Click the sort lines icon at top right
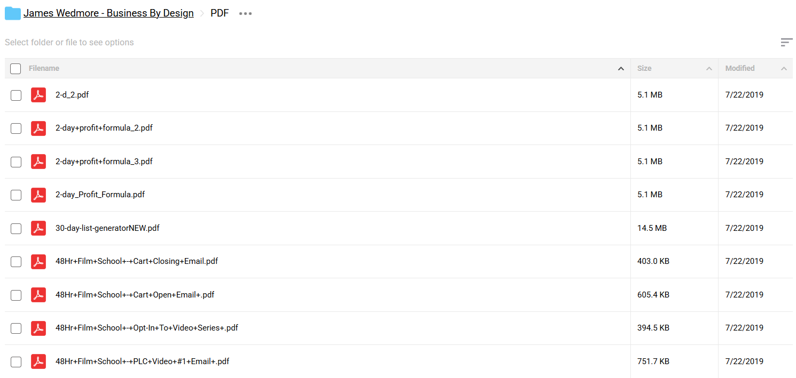Viewport: 796px width, 378px height. (x=786, y=42)
